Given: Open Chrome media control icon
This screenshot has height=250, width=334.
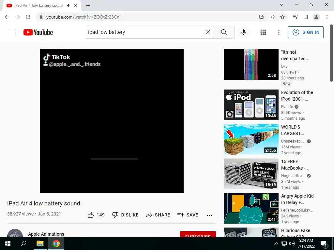Looking at the screenshot, I should coord(295,17).
